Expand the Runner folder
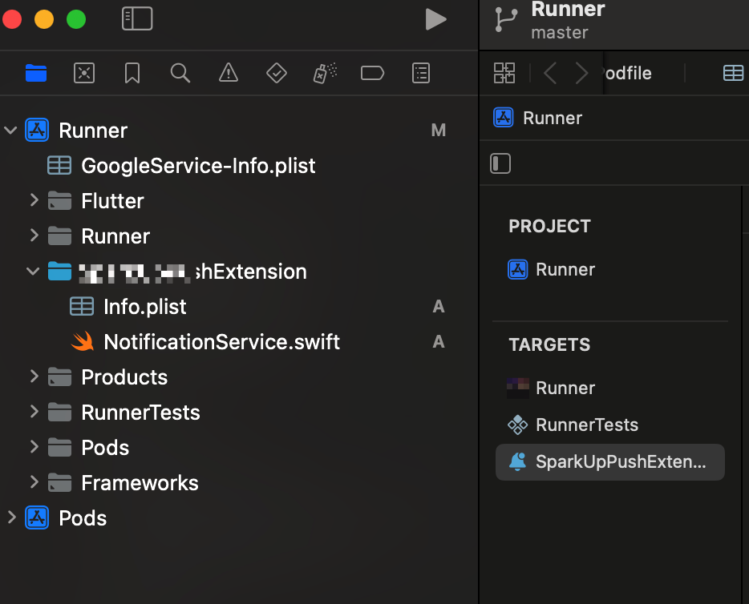749x604 pixels. tap(34, 236)
